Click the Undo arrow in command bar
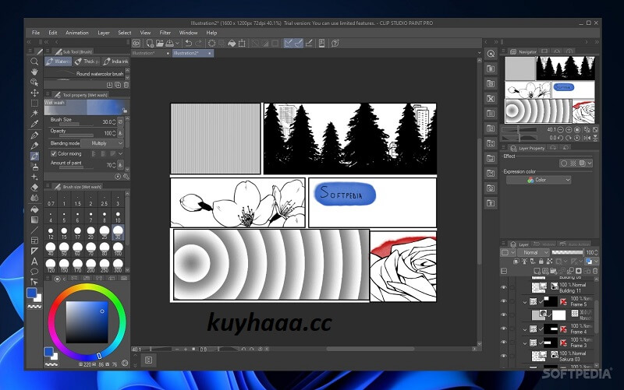The width and height of the screenshot is (624, 390). click(x=189, y=44)
